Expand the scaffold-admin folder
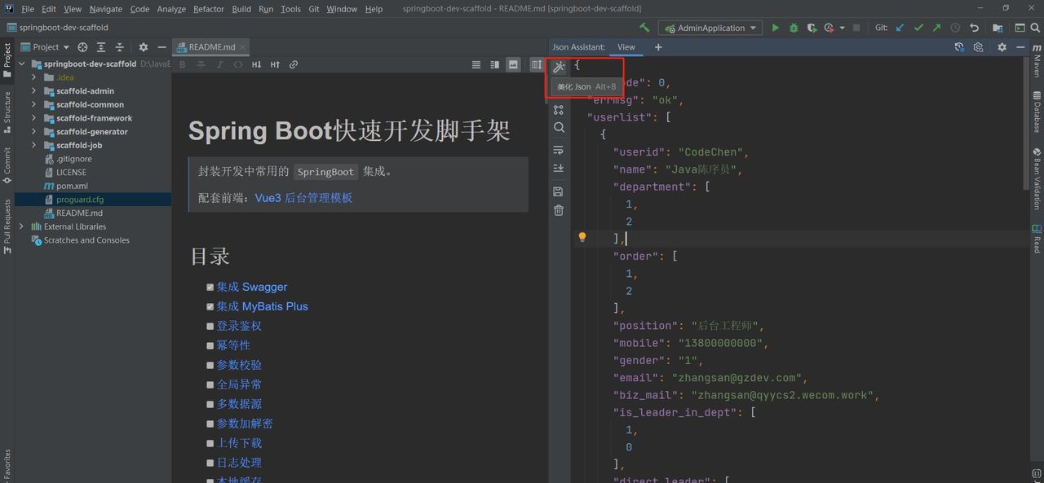 (x=34, y=90)
